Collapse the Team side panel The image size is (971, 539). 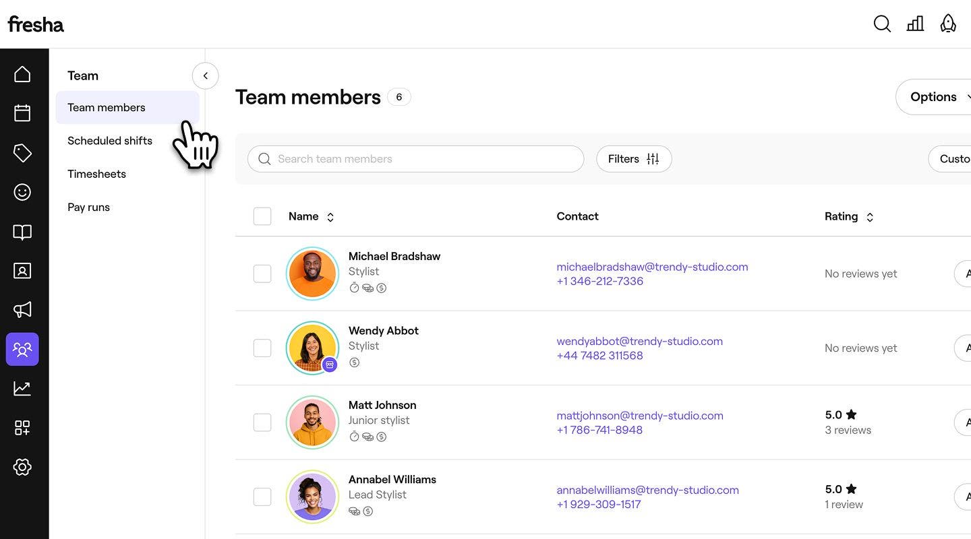(206, 76)
